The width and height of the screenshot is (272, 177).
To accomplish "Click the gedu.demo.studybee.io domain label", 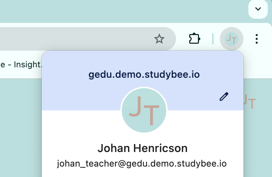I will point(144,74).
